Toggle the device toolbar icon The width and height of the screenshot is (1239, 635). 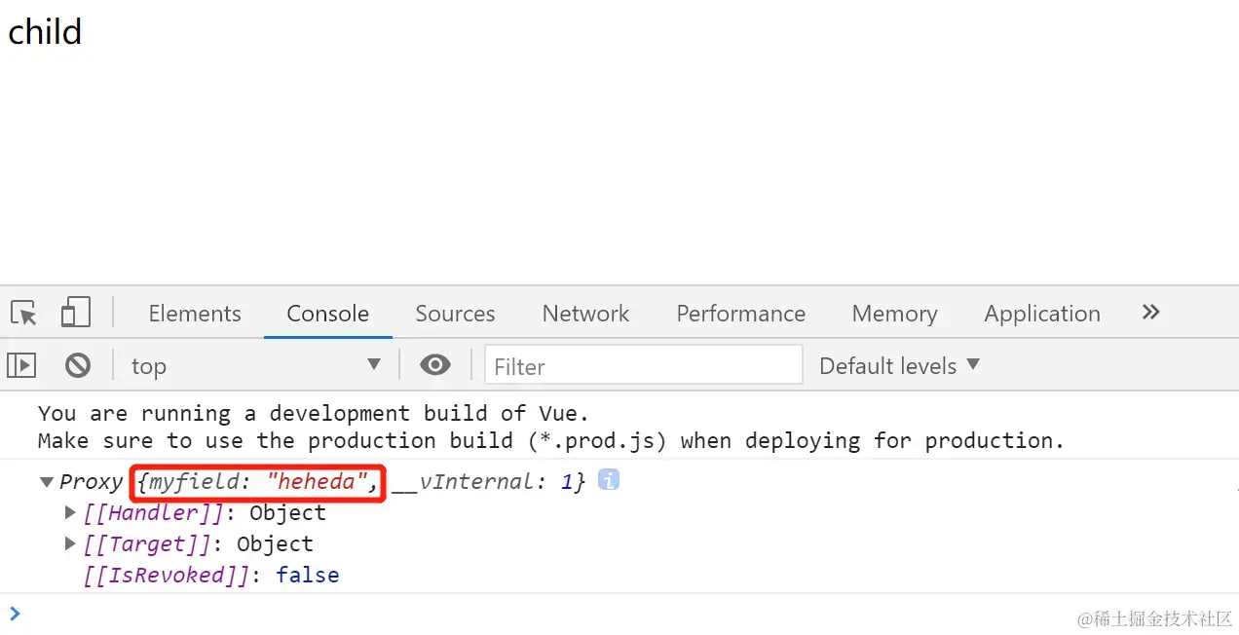75,313
